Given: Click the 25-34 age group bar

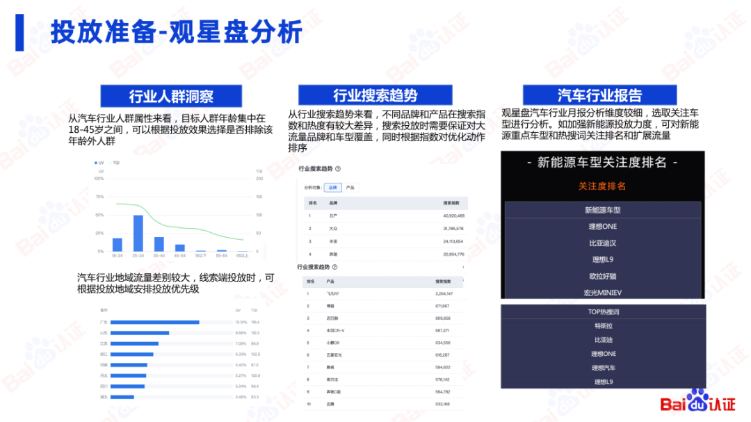Looking at the screenshot, I should point(138,234).
